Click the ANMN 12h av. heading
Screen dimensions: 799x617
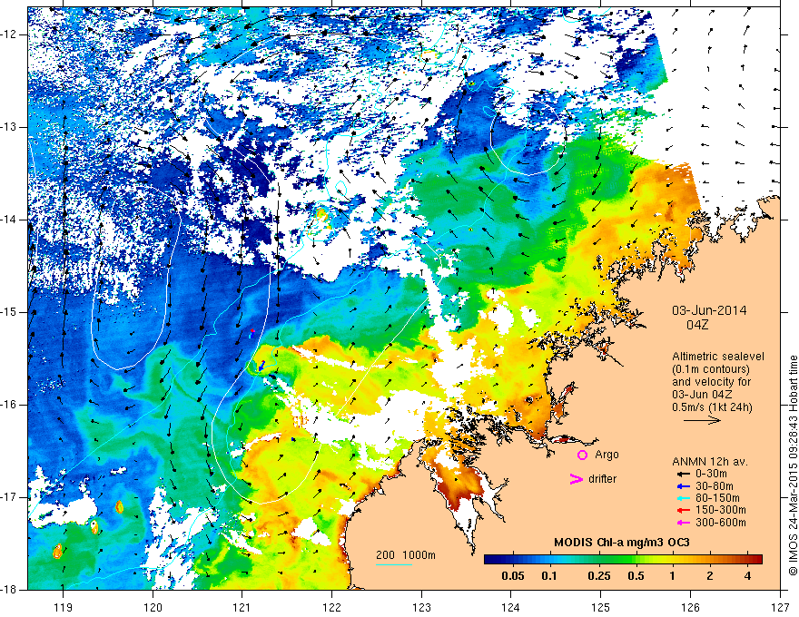[x=710, y=462]
